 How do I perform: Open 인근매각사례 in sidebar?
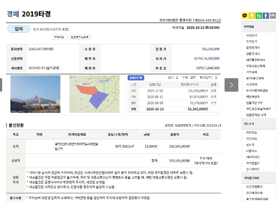[x=254, y=193]
